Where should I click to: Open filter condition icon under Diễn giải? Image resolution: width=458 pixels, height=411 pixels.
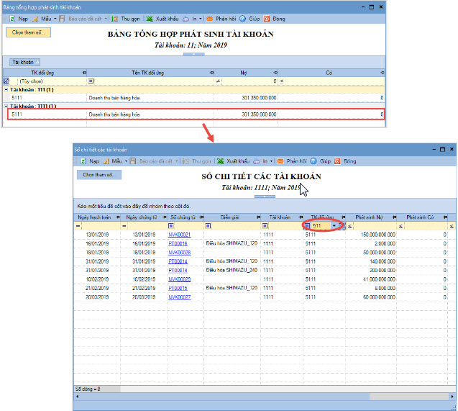click(x=208, y=226)
